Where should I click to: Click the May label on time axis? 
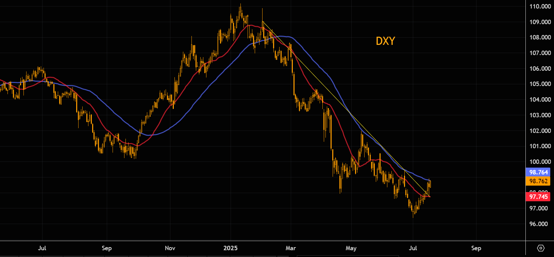[x=351, y=248]
